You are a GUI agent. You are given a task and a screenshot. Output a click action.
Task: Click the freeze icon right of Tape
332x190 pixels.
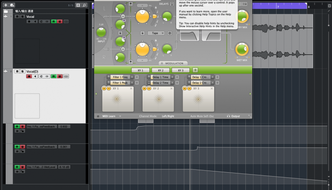(x=170, y=33)
